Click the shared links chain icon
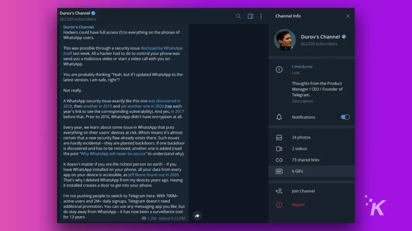The width and height of the screenshot is (412, 231). click(279, 160)
